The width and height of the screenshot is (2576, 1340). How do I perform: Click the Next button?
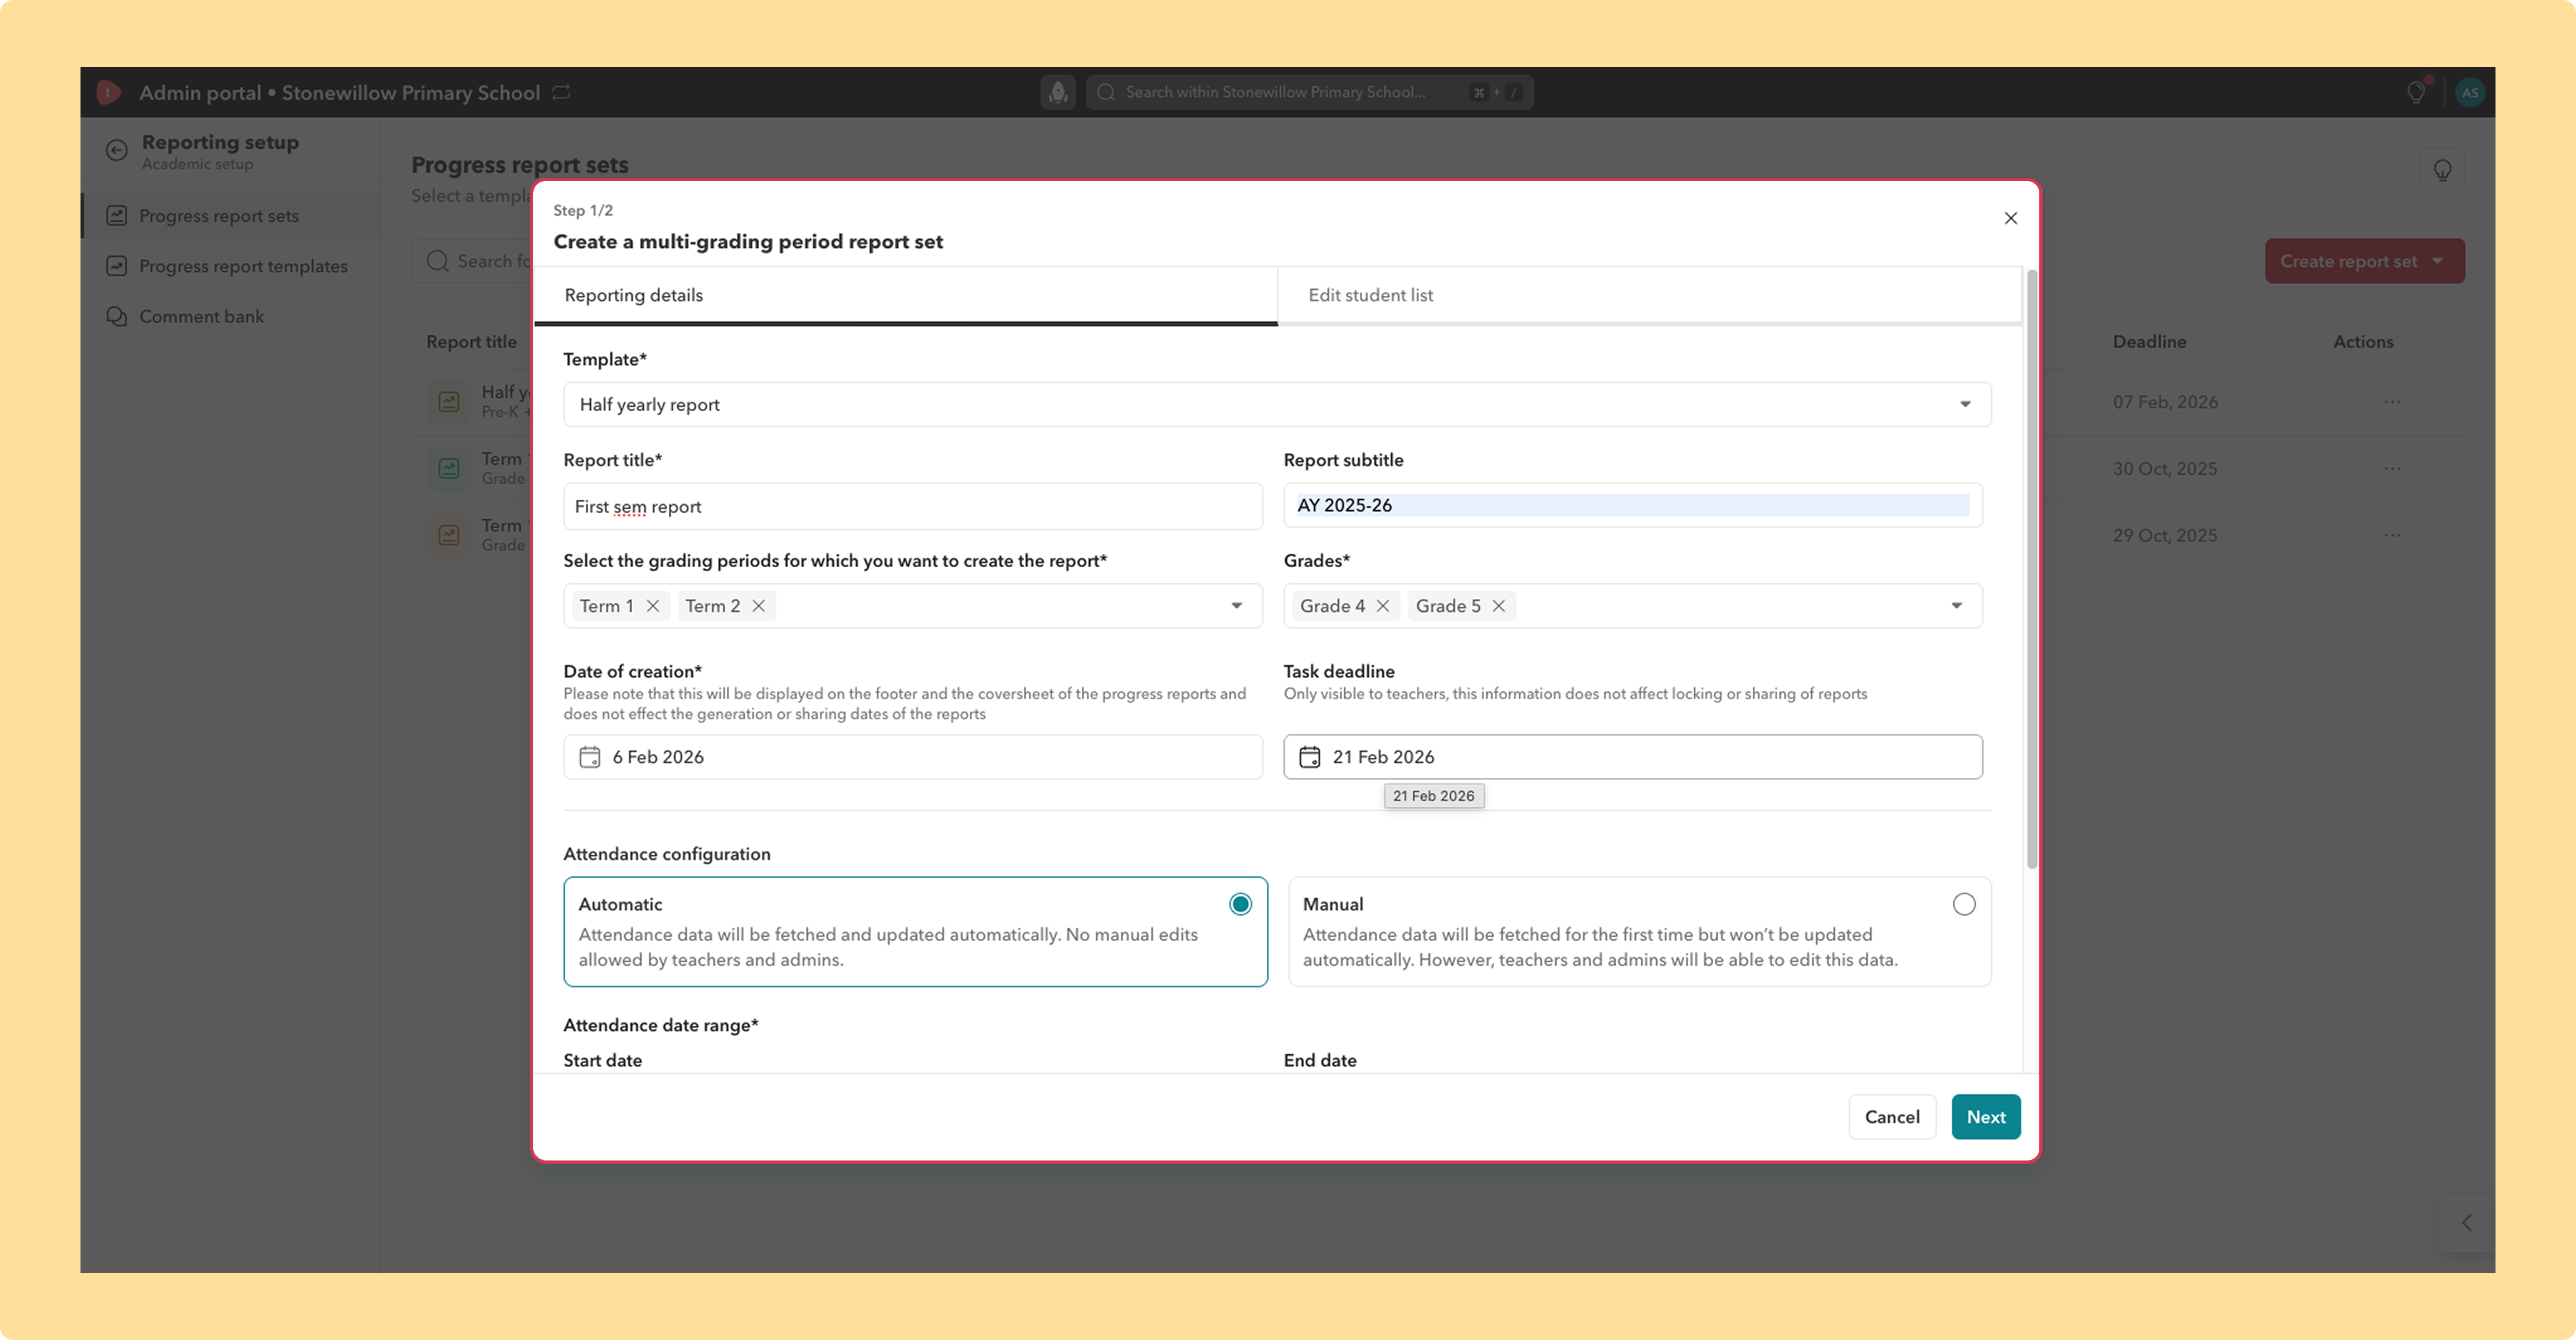tap(1986, 1117)
